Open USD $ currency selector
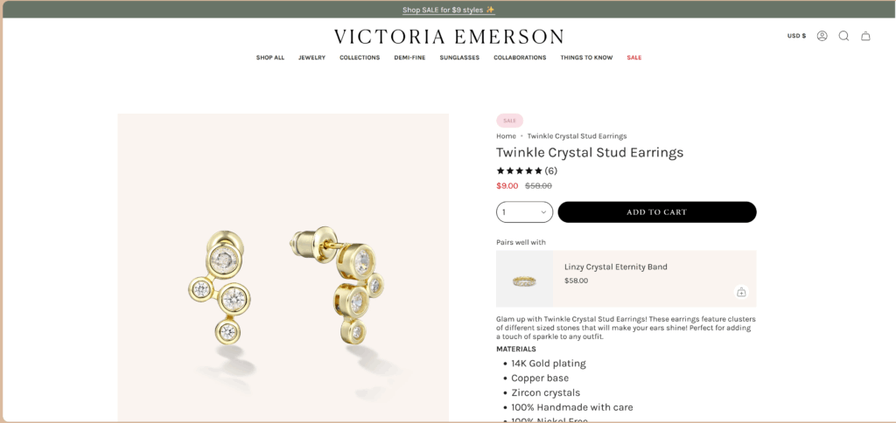896x423 pixels. pyautogui.click(x=796, y=36)
